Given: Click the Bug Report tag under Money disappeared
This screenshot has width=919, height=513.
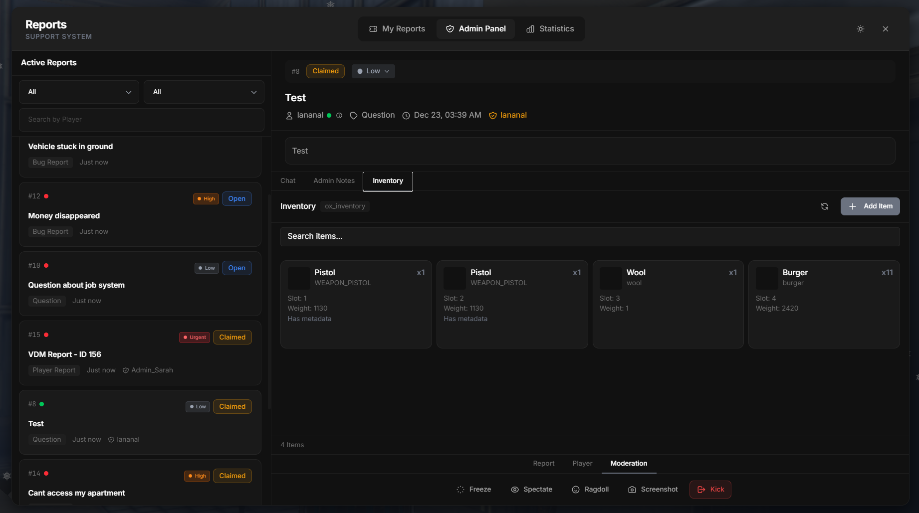Looking at the screenshot, I should (x=50, y=231).
